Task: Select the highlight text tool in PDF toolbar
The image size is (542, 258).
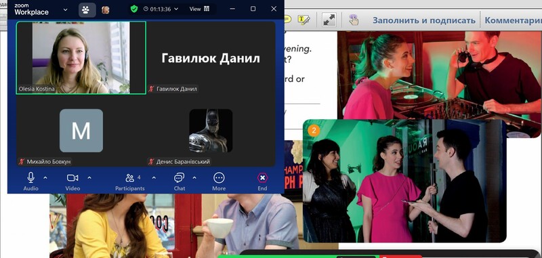Action: [x=304, y=20]
